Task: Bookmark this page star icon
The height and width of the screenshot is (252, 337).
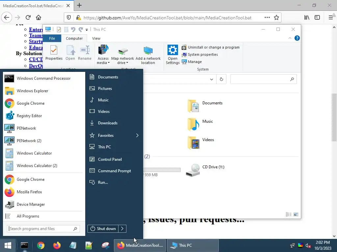Action: tap(276, 18)
